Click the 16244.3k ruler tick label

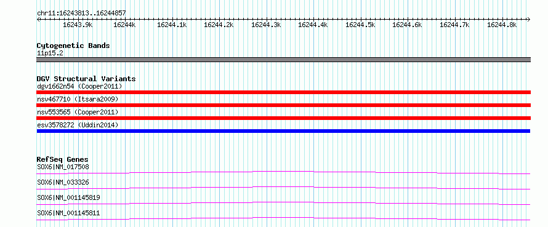click(x=266, y=25)
